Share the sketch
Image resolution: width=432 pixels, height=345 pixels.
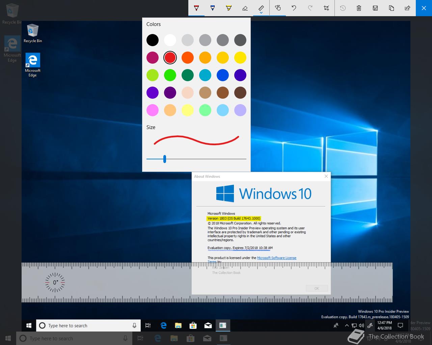(408, 8)
